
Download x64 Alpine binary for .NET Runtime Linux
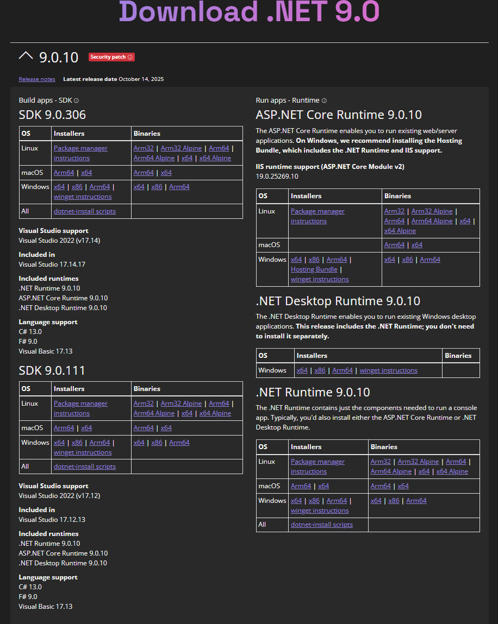coord(452,471)
